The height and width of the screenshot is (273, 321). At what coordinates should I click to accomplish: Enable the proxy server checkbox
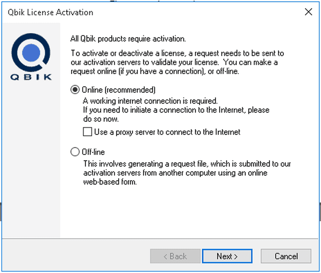coord(87,132)
